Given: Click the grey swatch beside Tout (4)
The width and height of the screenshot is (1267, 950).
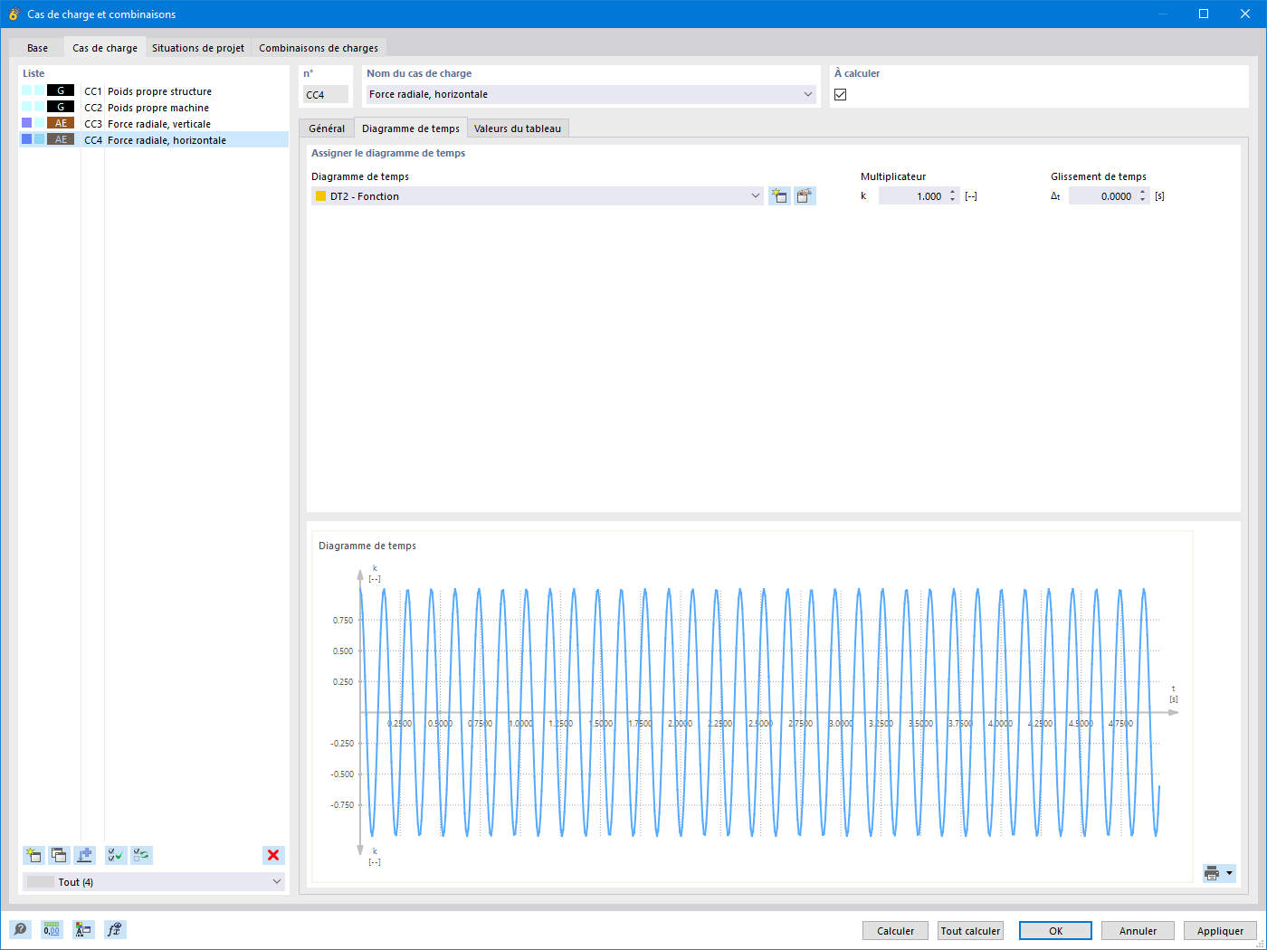Looking at the screenshot, I should (41, 881).
